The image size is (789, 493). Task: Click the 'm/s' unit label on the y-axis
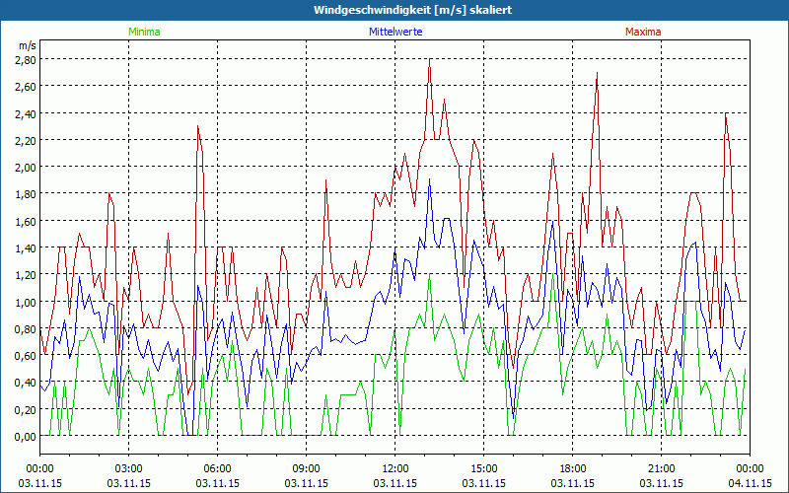[28, 45]
